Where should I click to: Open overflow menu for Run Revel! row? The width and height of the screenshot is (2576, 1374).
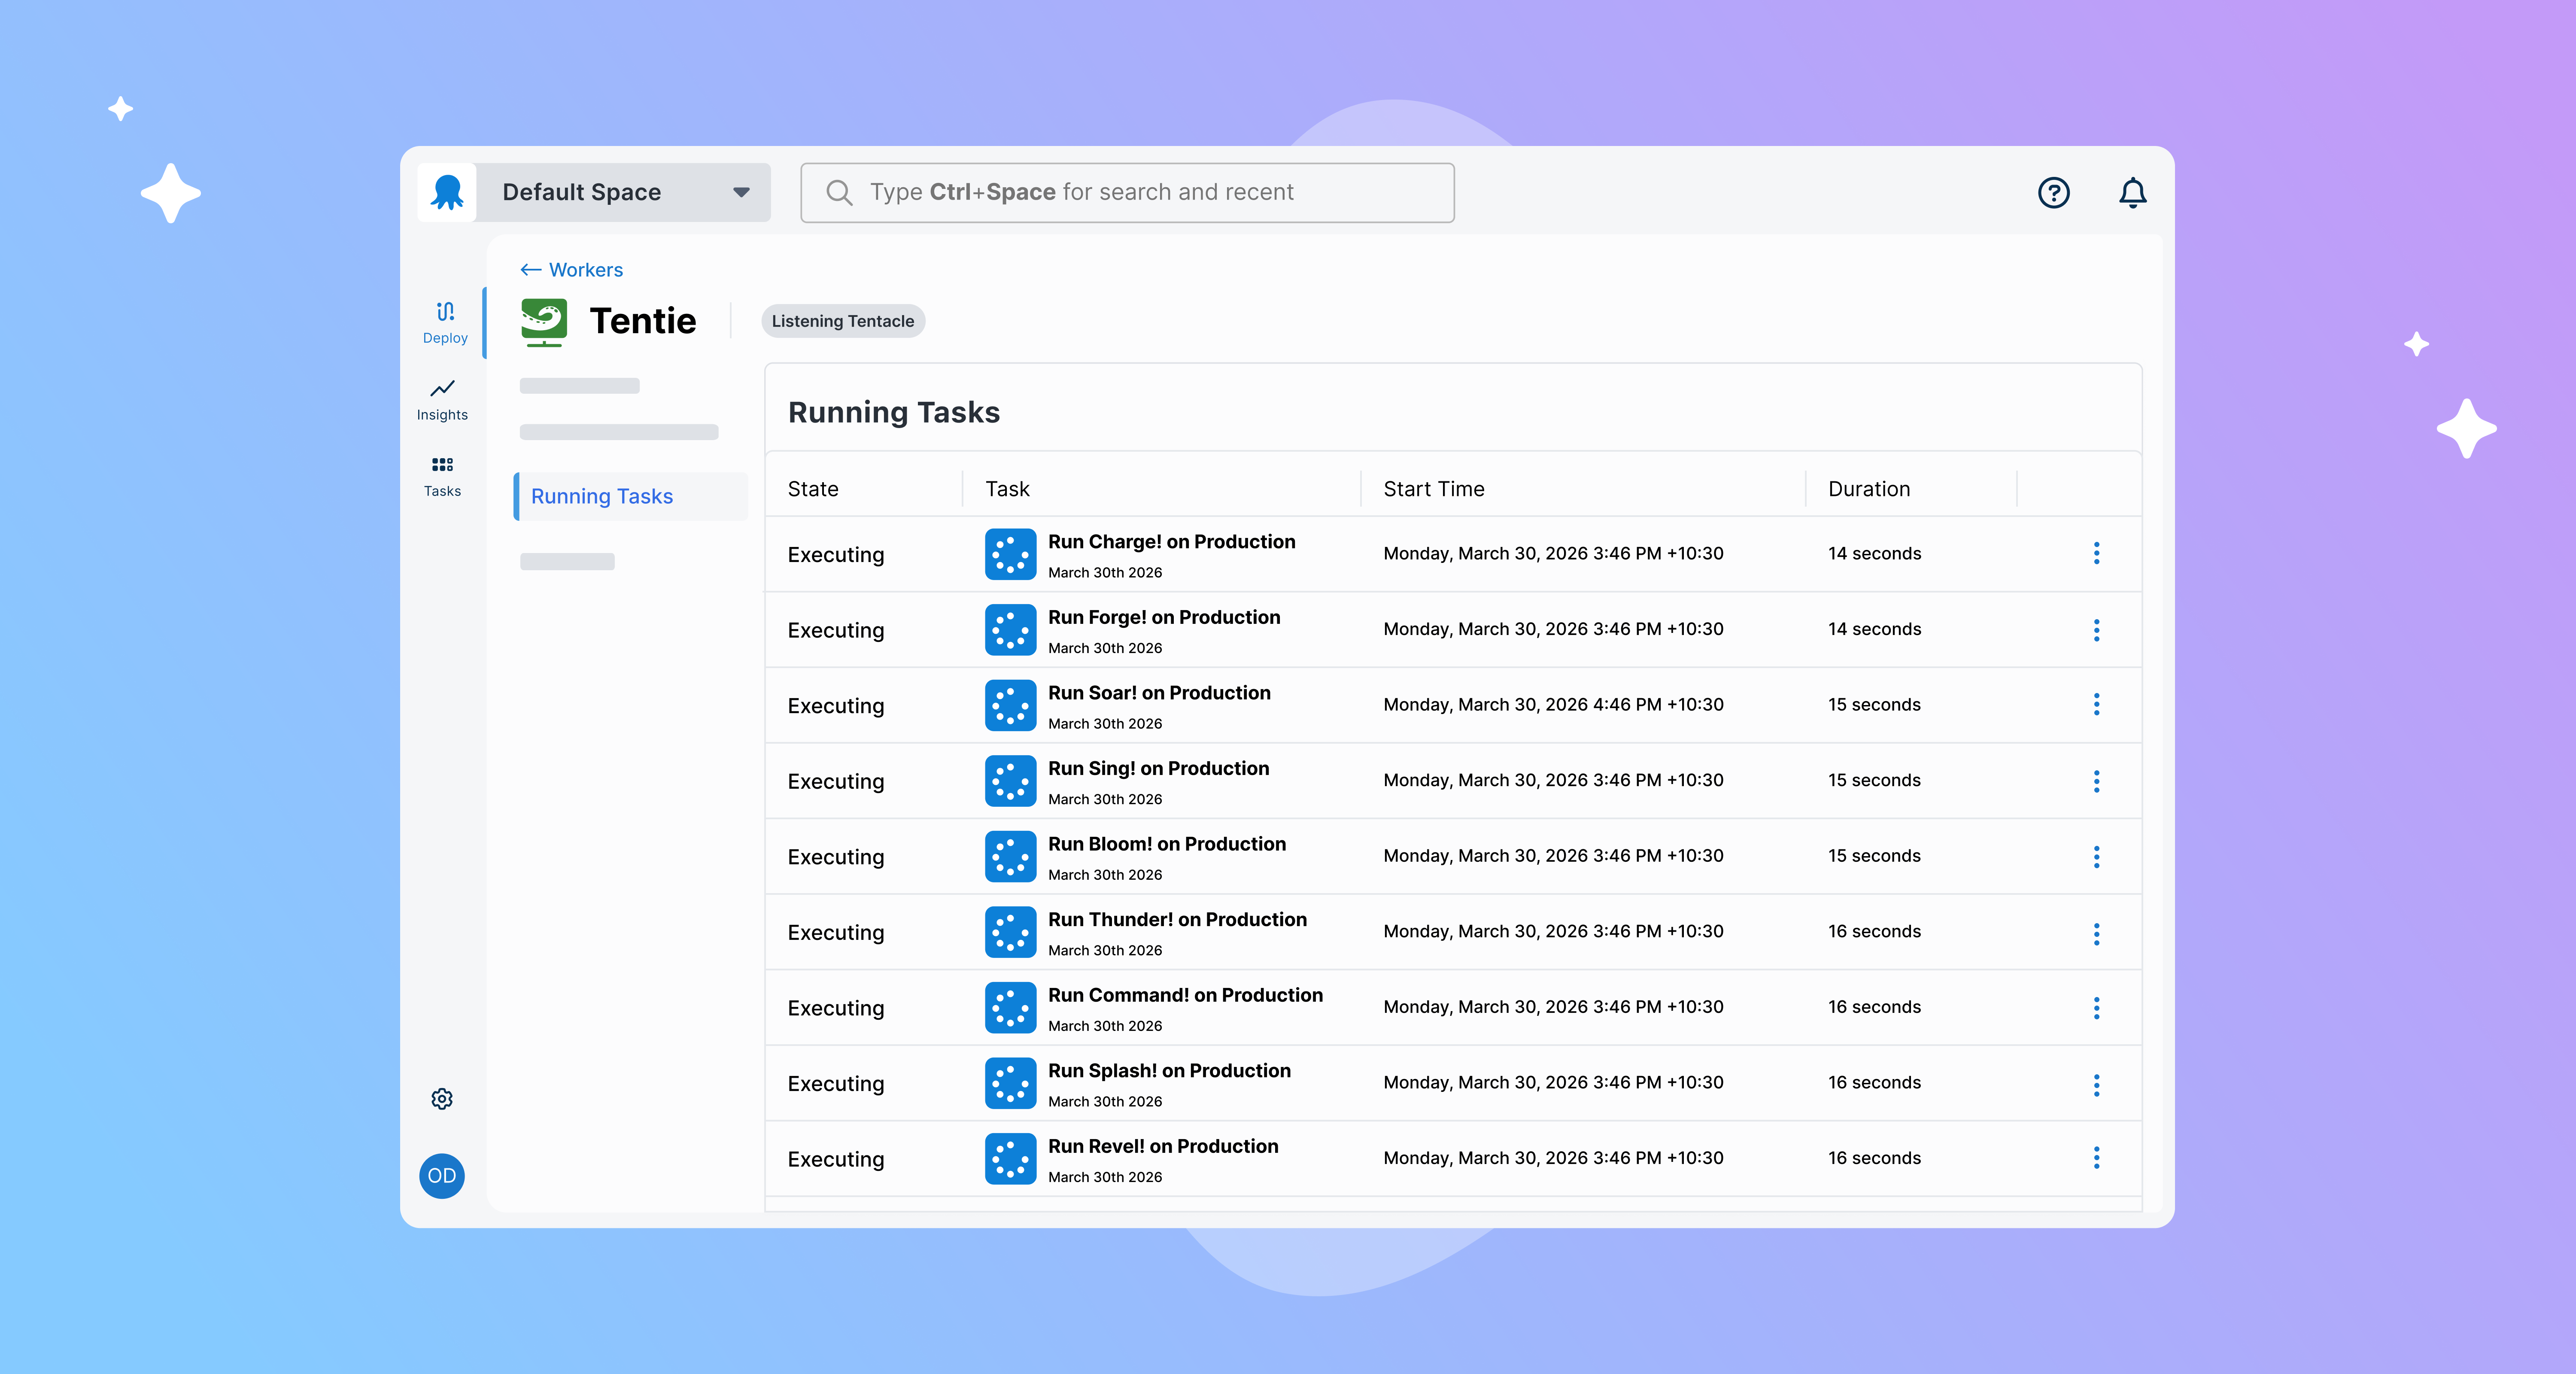(2096, 1158)
